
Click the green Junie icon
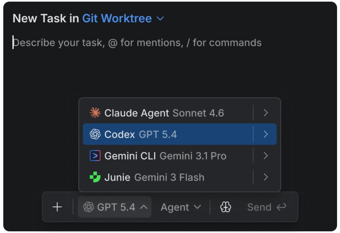[95, 177]
